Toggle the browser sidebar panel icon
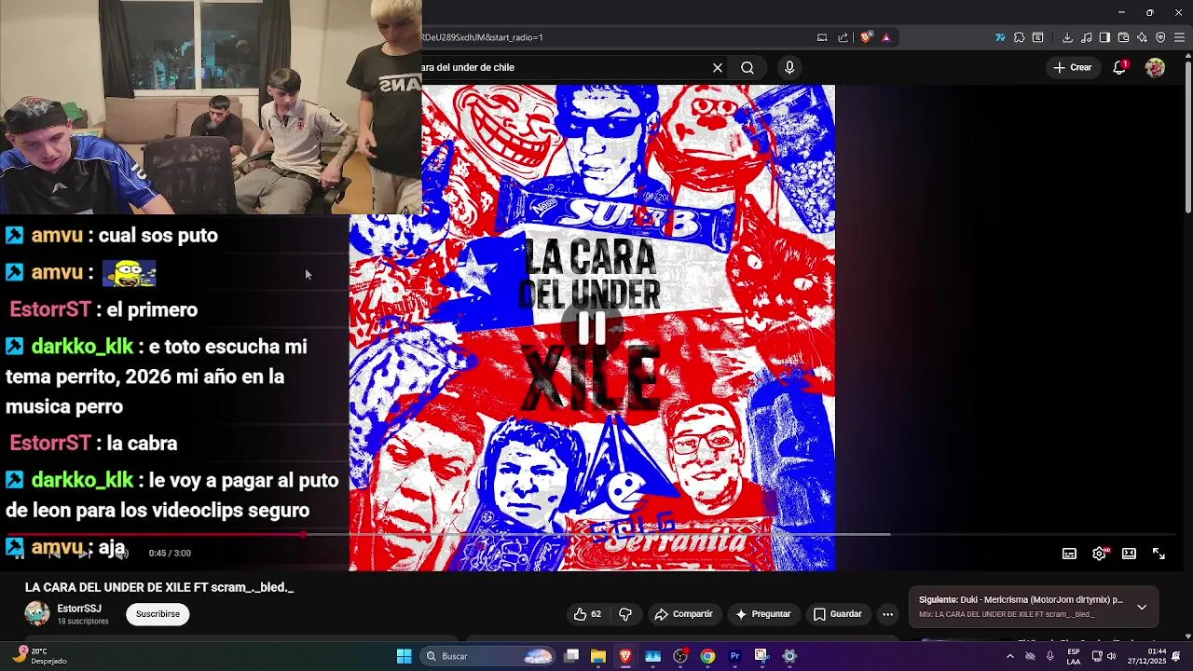Viewport: 1193px width, 671px height. point(1104,37)
